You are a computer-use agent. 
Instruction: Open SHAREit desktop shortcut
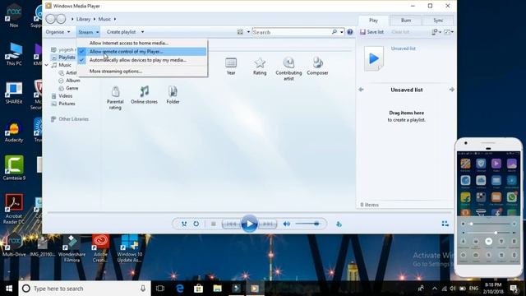click(x=14, y=93)
